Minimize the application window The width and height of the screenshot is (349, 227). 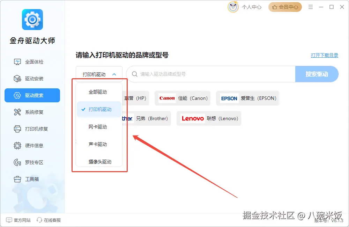click(321, 7)
